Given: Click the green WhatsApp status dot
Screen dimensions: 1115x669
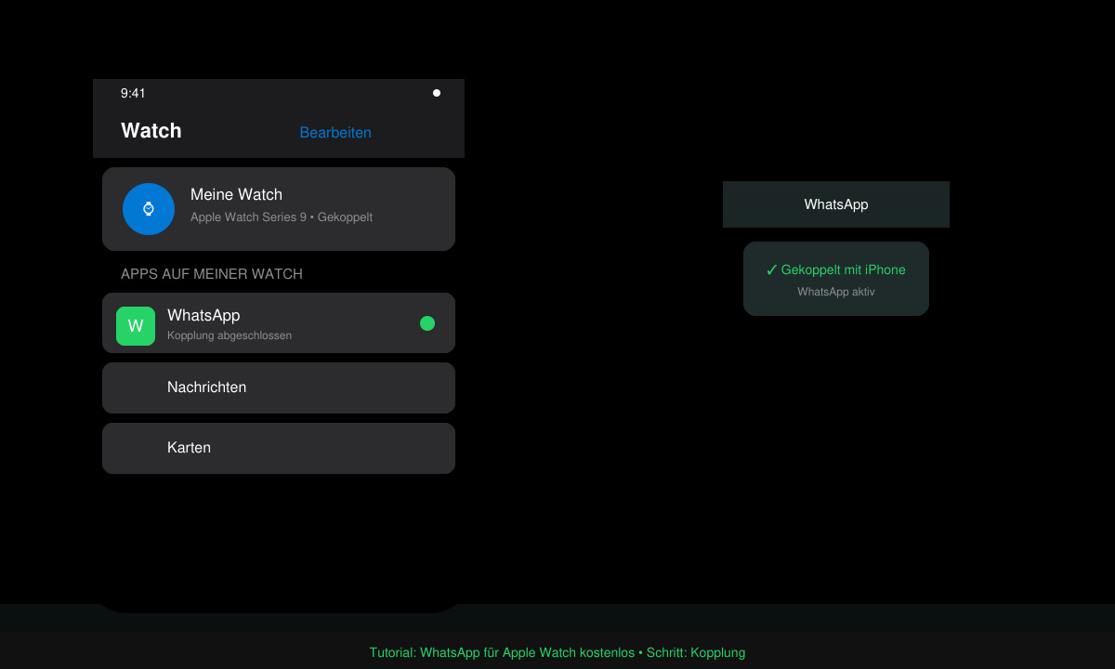Looking at the screenshot, I should 427,323.
